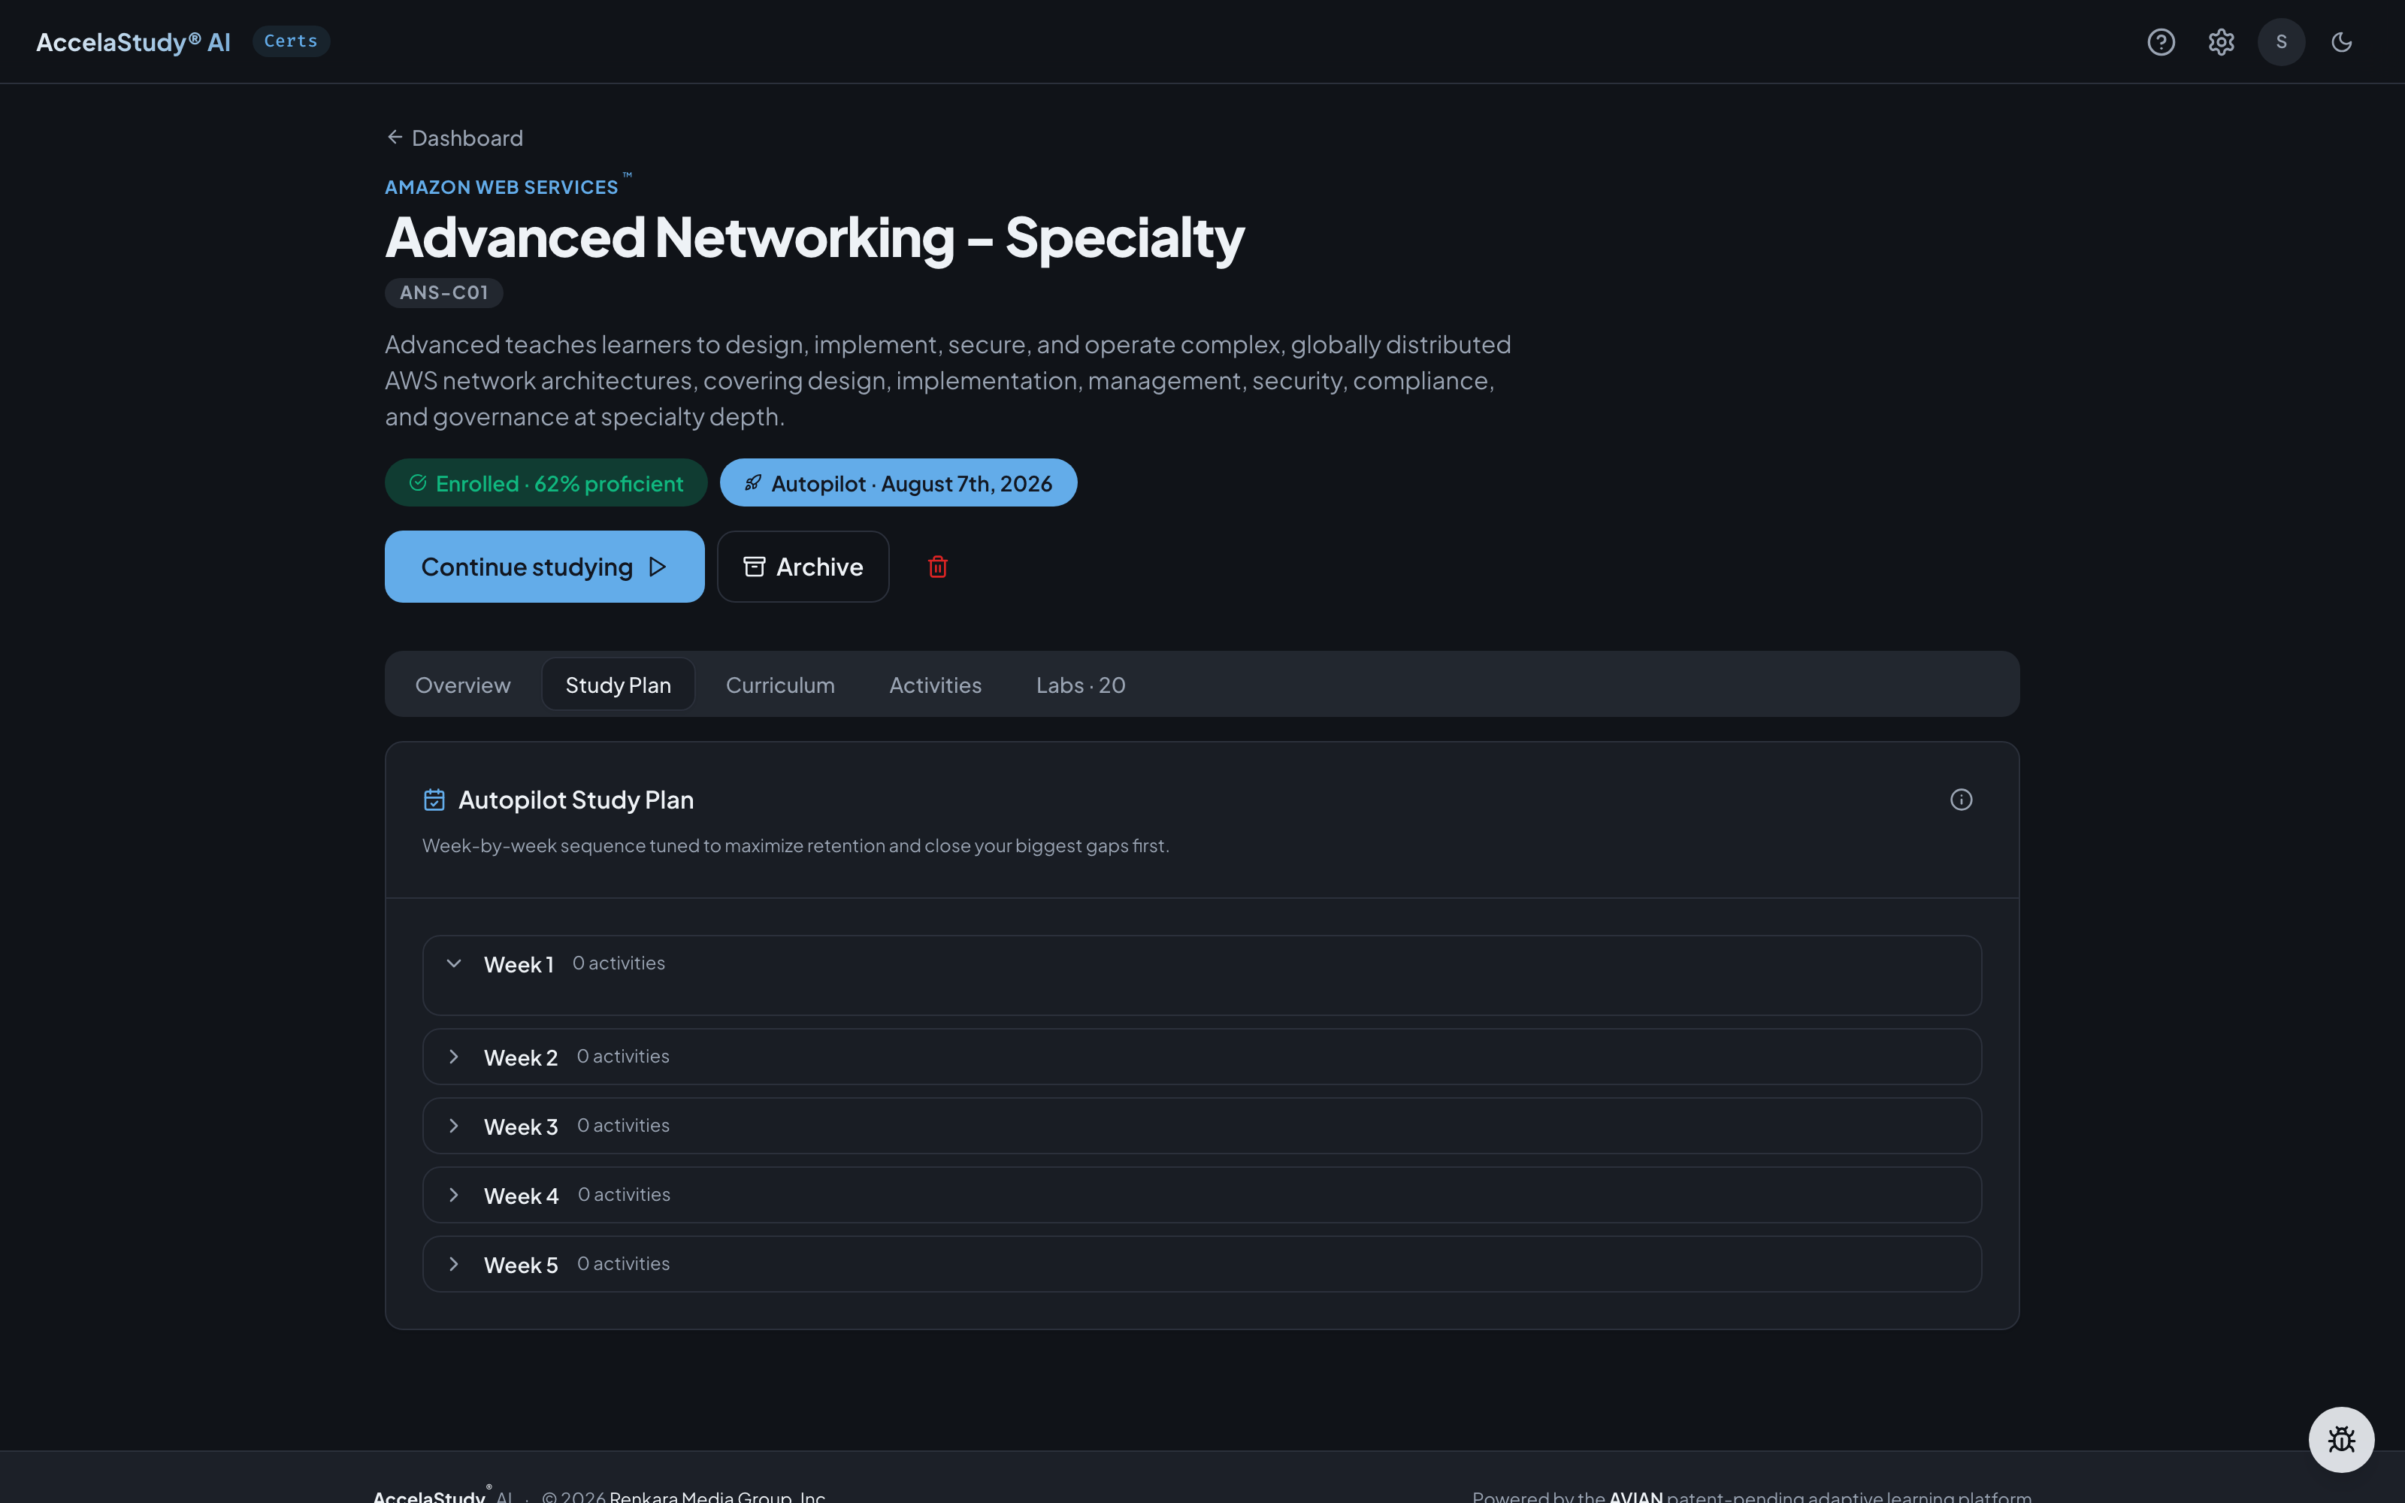The image size is (2405, 1503).
Task: Click the AMAZON WEB SERVICES label
Action: coord(501,187)
